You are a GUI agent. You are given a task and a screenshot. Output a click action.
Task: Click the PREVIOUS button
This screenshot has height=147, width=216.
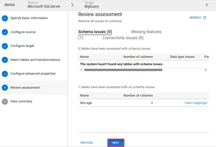(x=87, y=143)
